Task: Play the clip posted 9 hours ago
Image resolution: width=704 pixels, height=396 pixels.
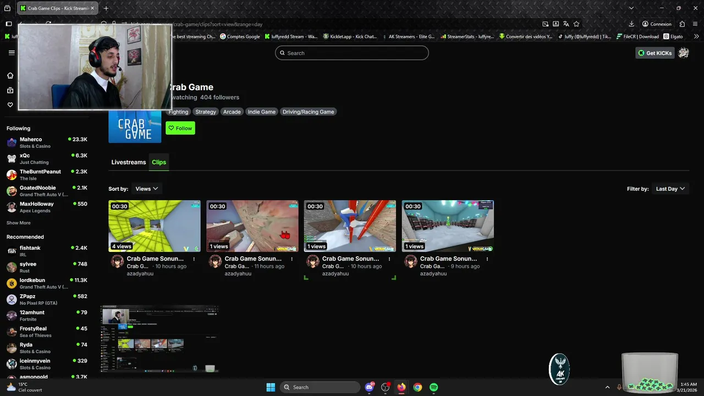Action: [448, 226]
